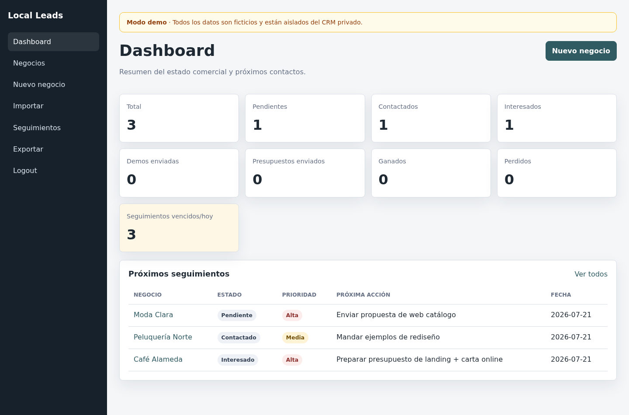The image size is (629, 415).
Task: Click the Perdidos stat card
Action: pyautogui.click(x=557, y=173)
